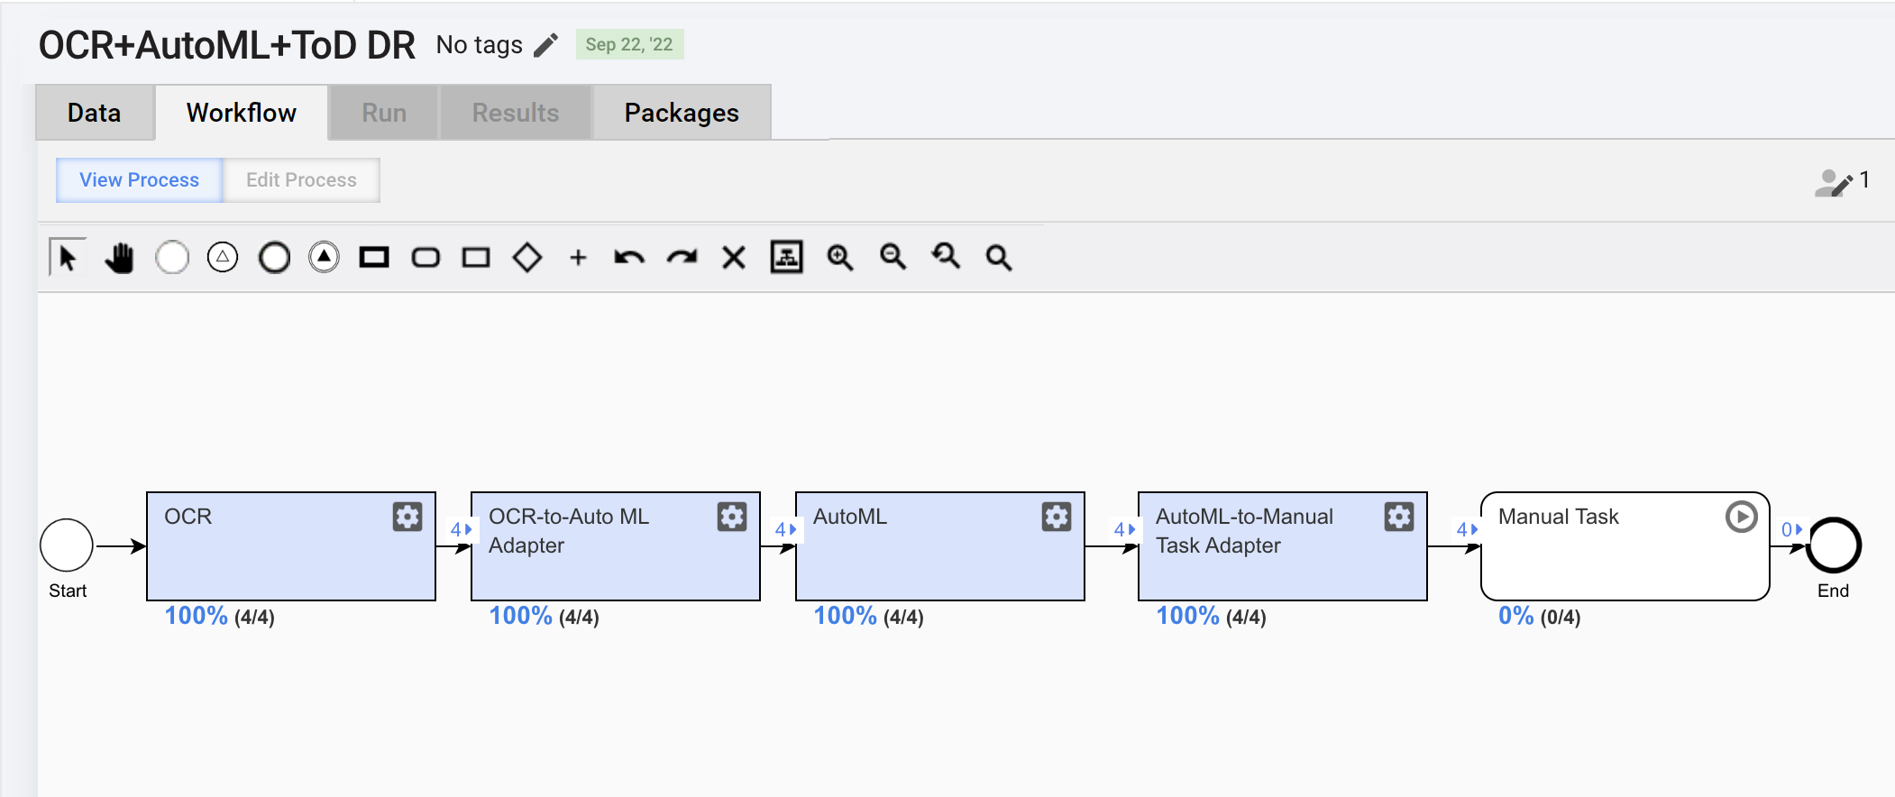
Task: Delete selection with the X icon
Action: [734, 258]
